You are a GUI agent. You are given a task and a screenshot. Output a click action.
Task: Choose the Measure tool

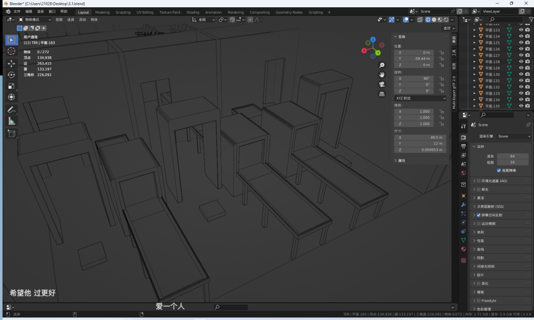pyautogui.click(x=11, y=121)
